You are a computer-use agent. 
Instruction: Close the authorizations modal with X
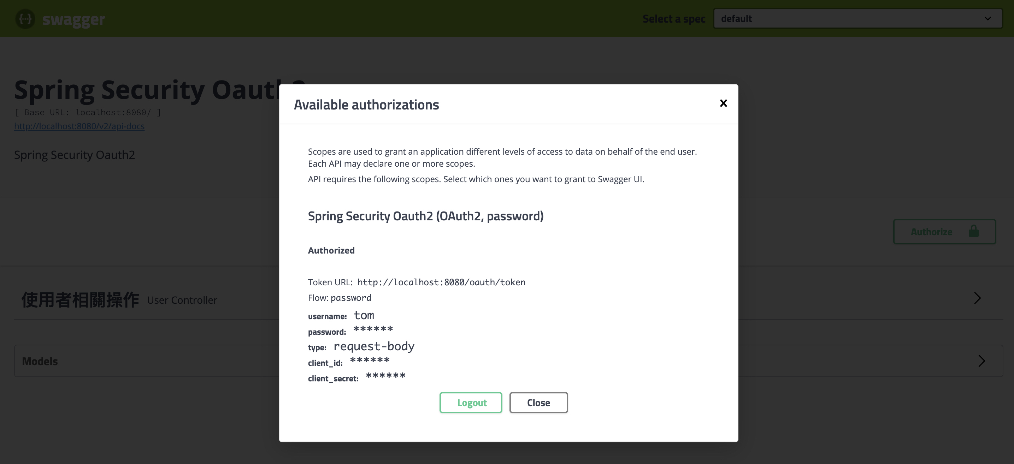pos(723,103)
